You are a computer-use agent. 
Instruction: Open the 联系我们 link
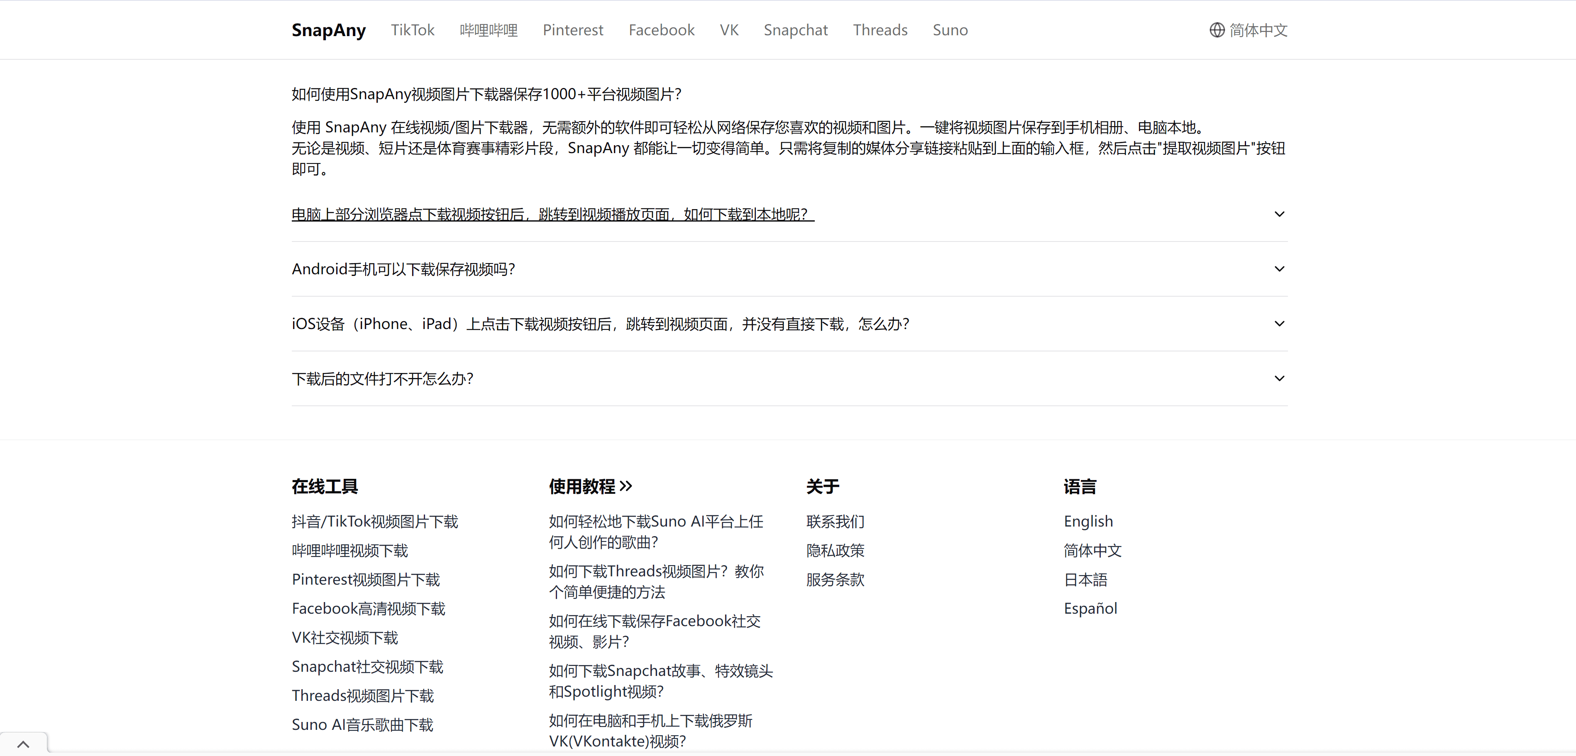[x=835, y=522]
